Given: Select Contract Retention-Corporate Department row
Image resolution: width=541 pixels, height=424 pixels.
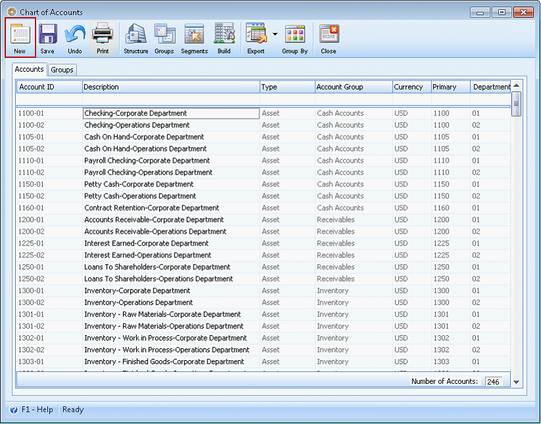Looking at the screenshot, I should pos(264,208).
